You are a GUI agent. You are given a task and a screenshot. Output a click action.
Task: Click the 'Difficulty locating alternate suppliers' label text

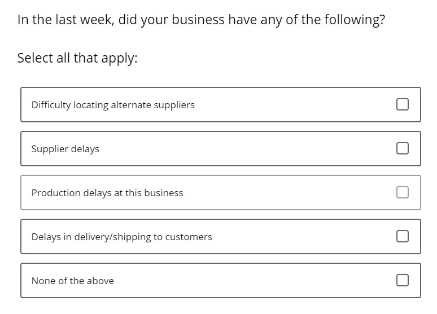pyautogui.click(x=113, y=105)
